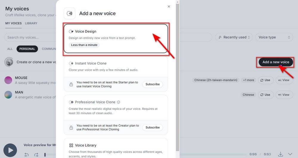Click the Less than a minute badge
This screenshot has width=298, height=158.
pos(84,45)
